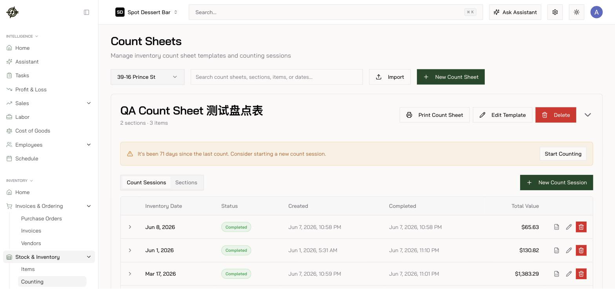The image size is (615, 289).
Task: Open settings via the gear icon
Action: pos(555,12)
